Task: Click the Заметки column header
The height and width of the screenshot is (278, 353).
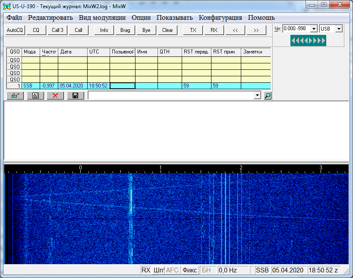Action: pos(256,52)
